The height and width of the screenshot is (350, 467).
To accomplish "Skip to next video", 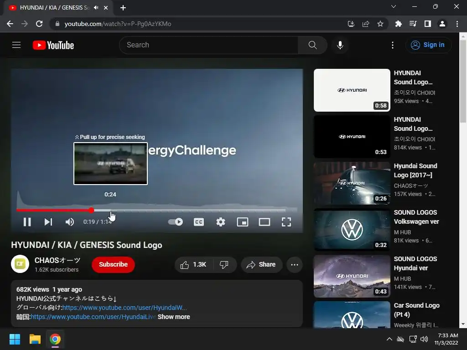I will pos(48,222).
